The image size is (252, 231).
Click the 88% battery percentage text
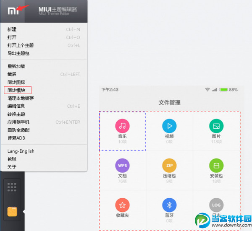point(234,90)
